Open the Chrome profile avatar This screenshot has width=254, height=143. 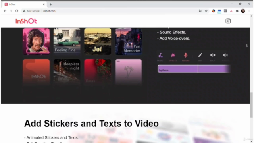(x=243, y=11)
